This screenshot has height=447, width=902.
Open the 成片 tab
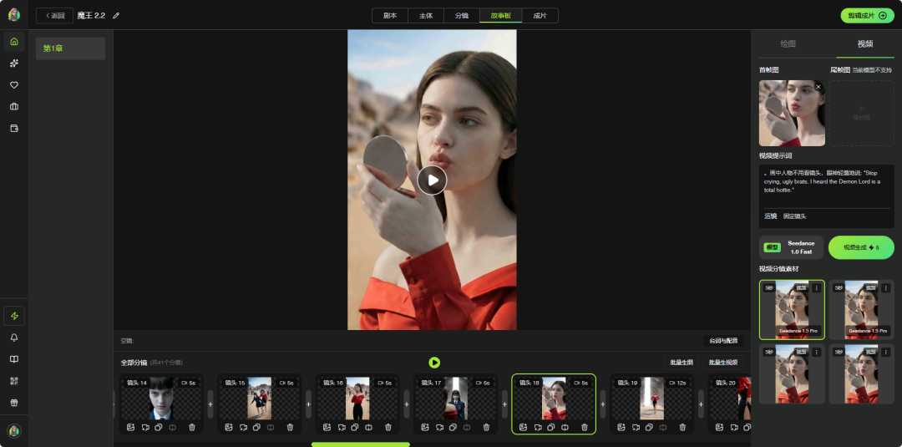(x=540, y=15)
